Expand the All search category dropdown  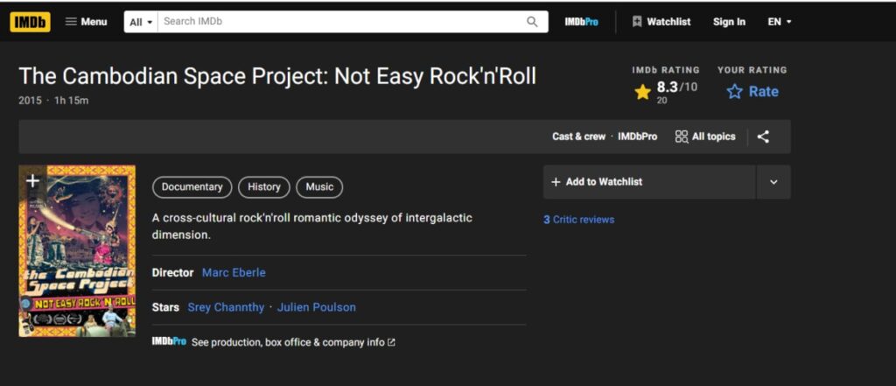pyautogui.click(x=141, y=22)
